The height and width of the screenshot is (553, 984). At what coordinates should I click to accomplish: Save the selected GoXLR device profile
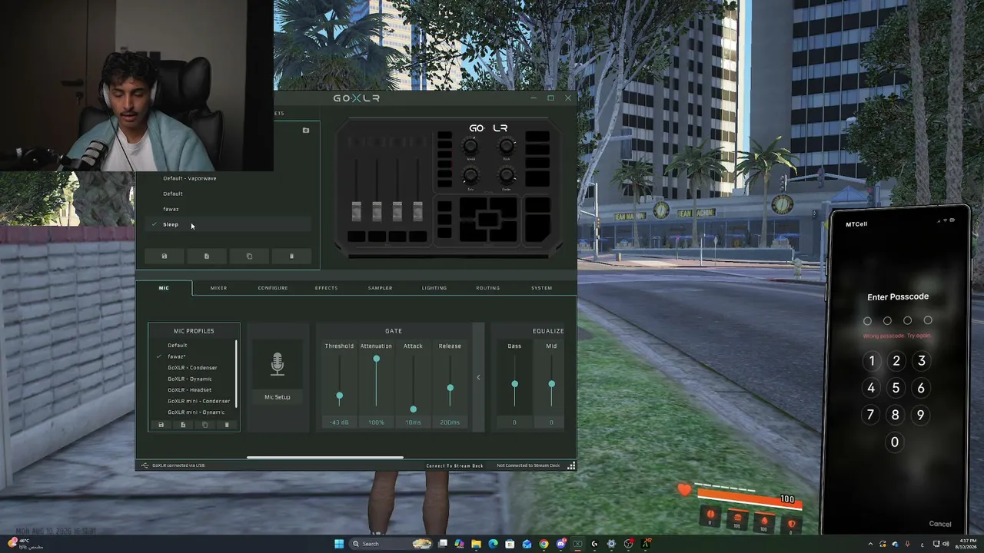164,257
